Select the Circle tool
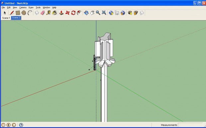This screenshot has width=206, height=128. click(24, 13)
